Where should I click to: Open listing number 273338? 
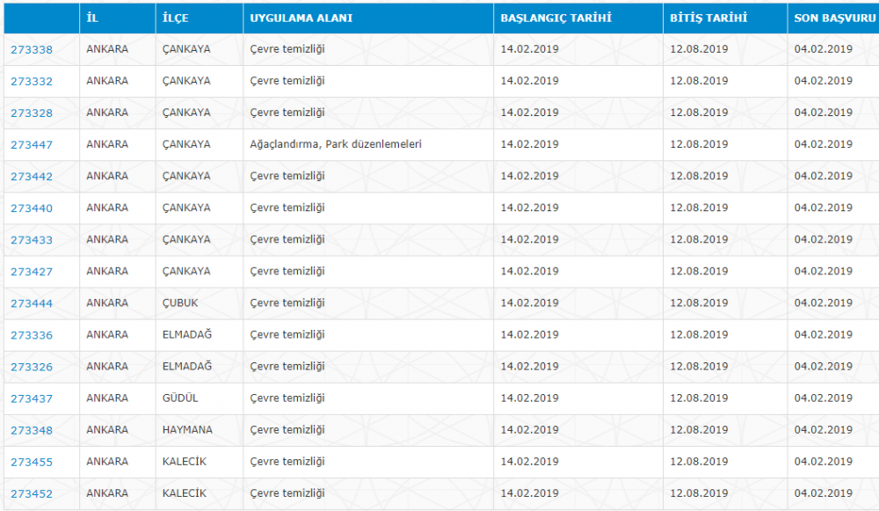[x=32, y=49]
